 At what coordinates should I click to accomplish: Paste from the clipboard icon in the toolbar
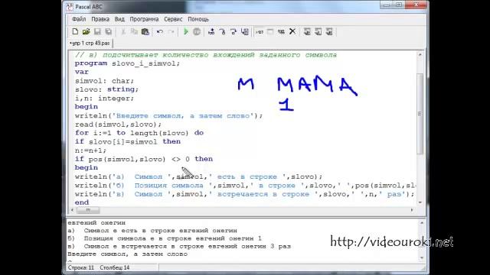coord(145,31)
